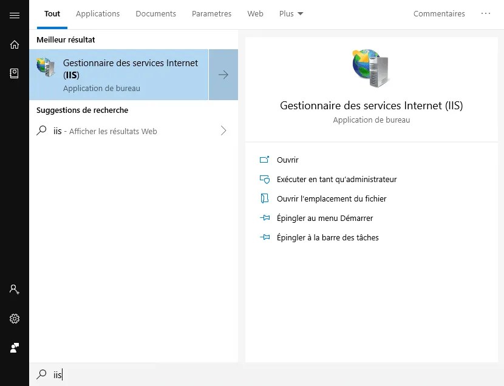Click the iis - Afficher les résultats Web suggestion
This screenshot has width=504, height=386.
[134, 130]
